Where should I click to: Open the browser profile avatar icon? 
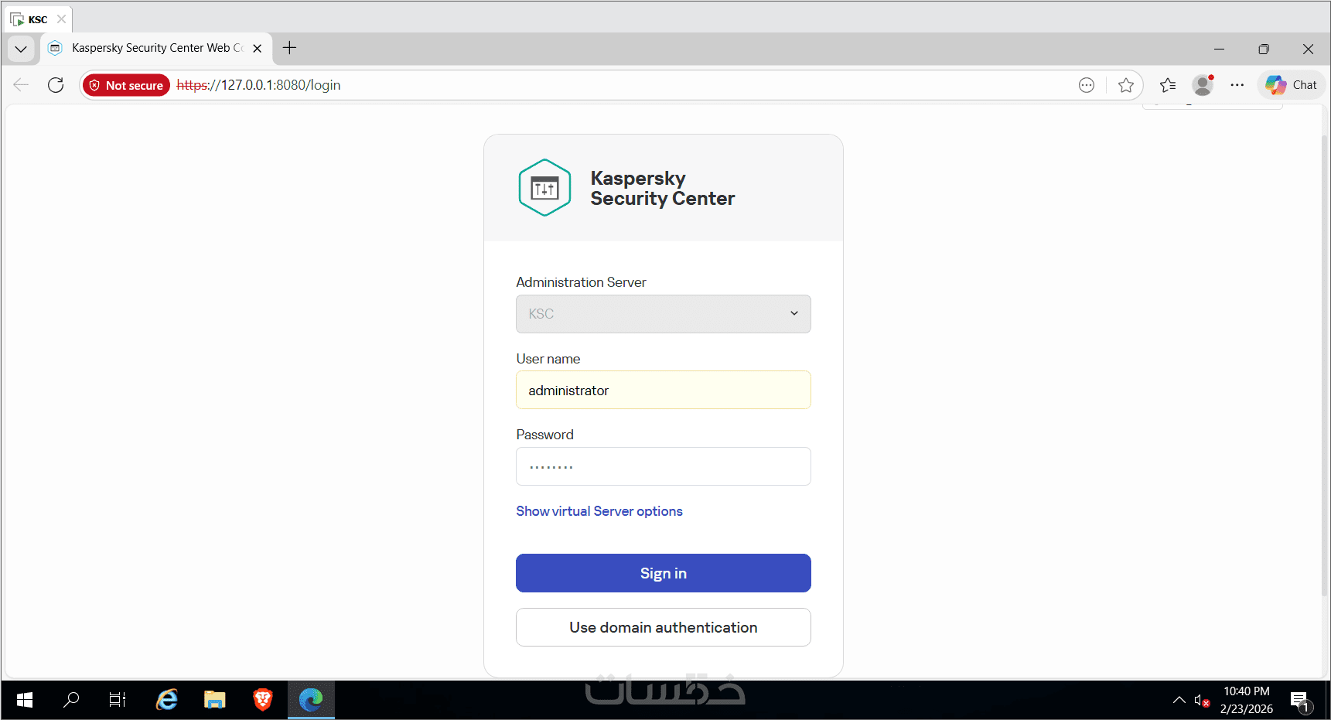[1203, 85]
